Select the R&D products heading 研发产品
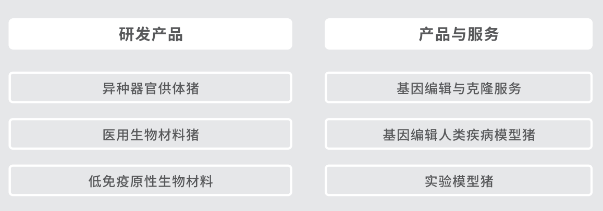 pyautogui.click(x=151, y=34)
